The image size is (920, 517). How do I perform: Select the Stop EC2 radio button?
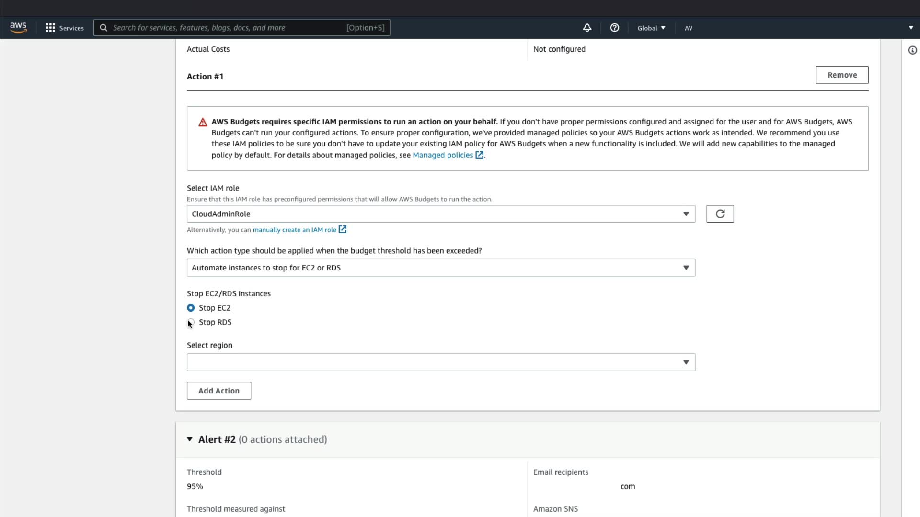click(191, 308)
